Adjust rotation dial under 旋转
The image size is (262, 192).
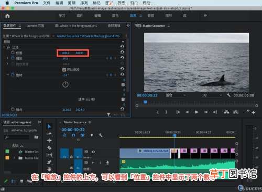click(65, 84)
